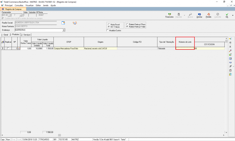Screen dimensions: 235x141
Task: Select the Nota Fiscal radio option
Action: click(x=109, y=24)
